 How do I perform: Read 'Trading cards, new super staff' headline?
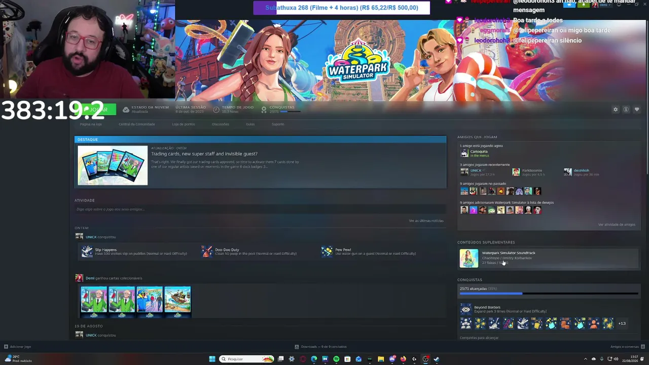point(204,154)
